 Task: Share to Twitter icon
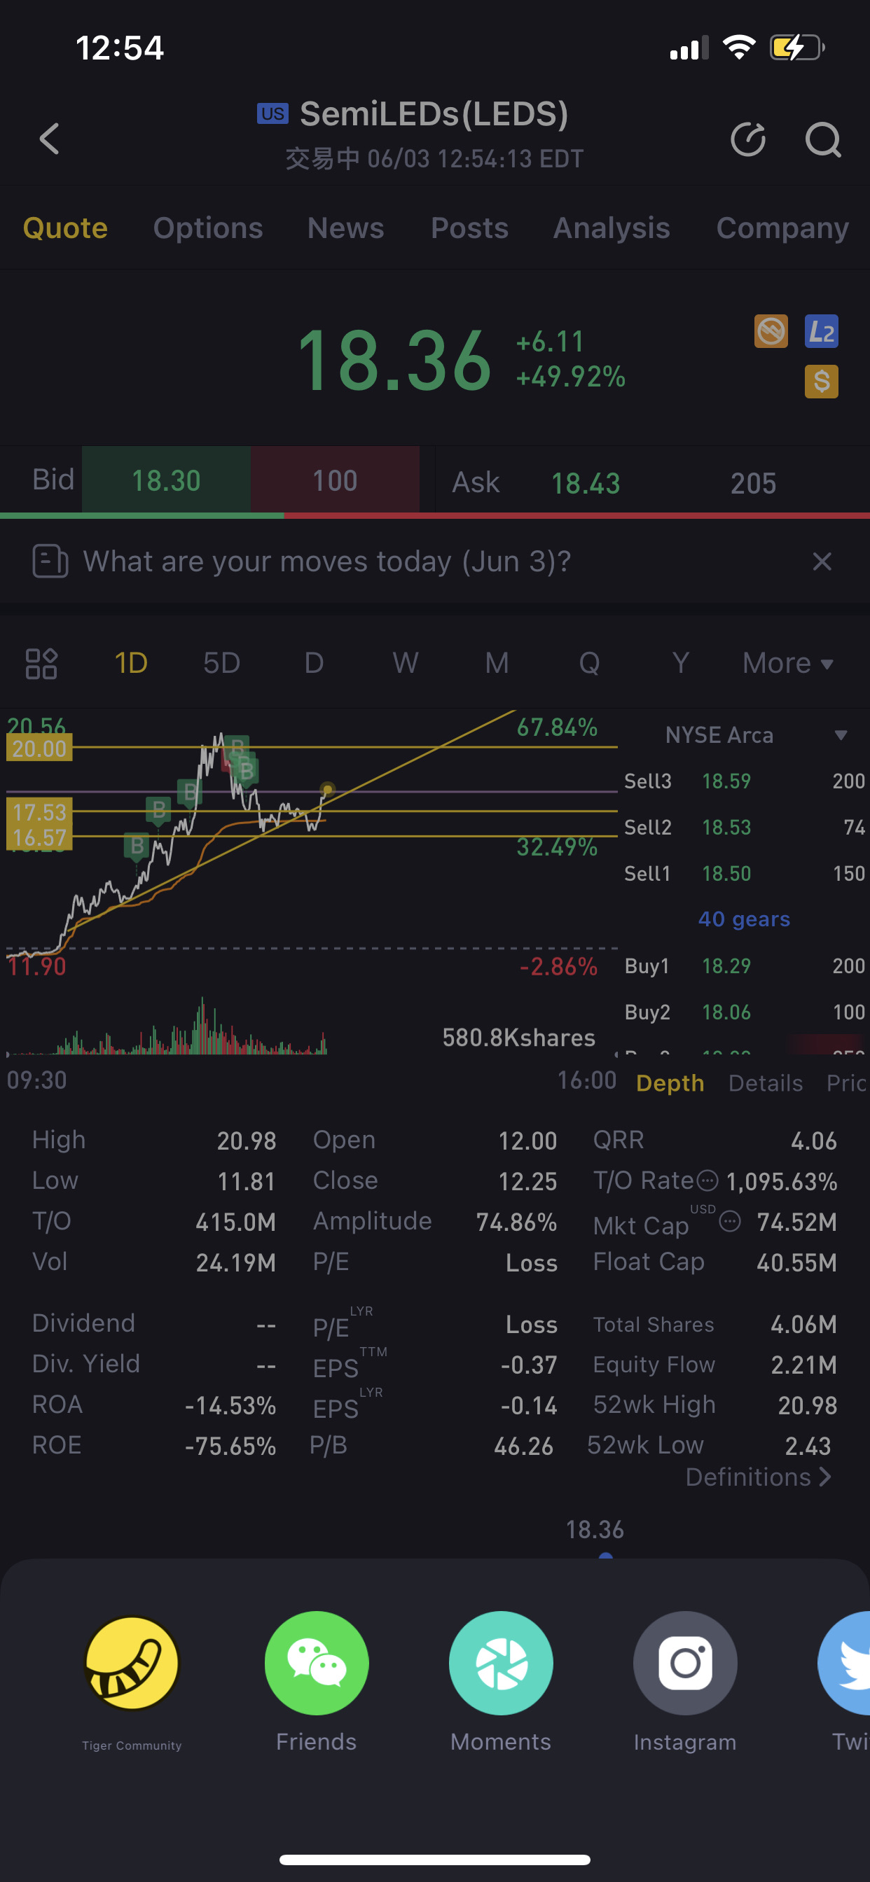pos(844,1663)
